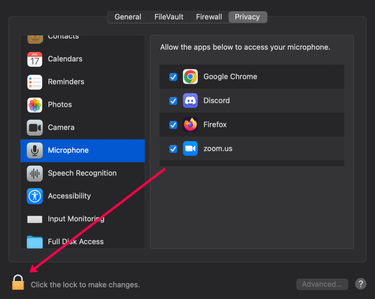375x299 pixels.
Task: Click the zoom.us app icon
Action: [190, 149]
